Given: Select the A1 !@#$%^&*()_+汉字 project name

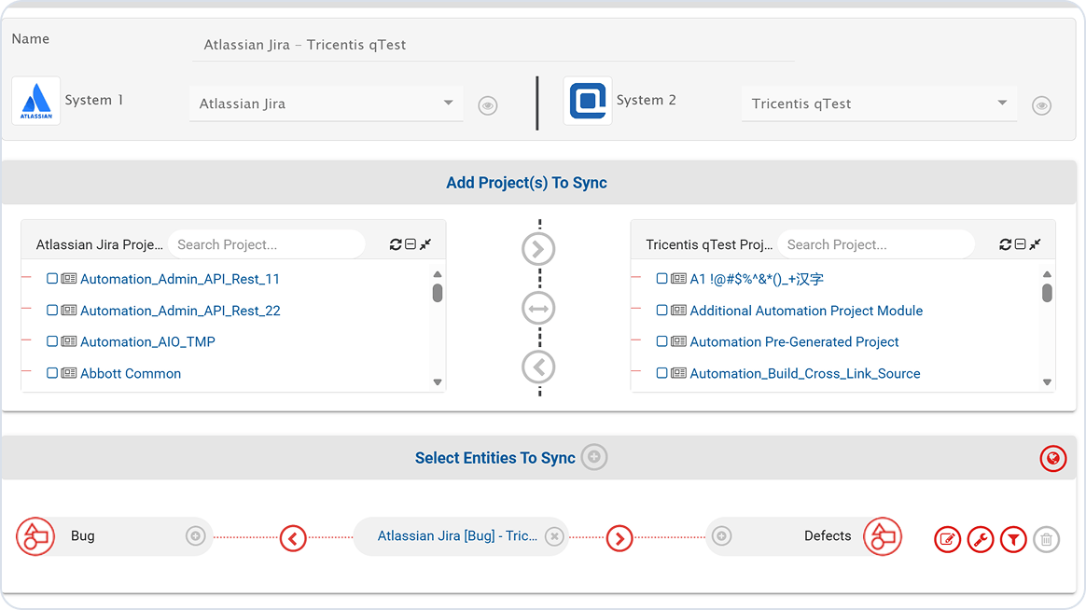Looking at the screenshot, I should coord(757,279).
